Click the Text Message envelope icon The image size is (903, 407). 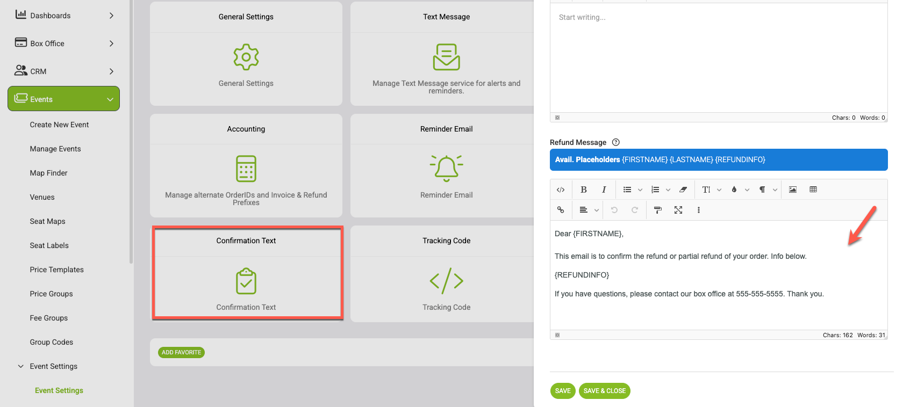[x=447, y=57]
